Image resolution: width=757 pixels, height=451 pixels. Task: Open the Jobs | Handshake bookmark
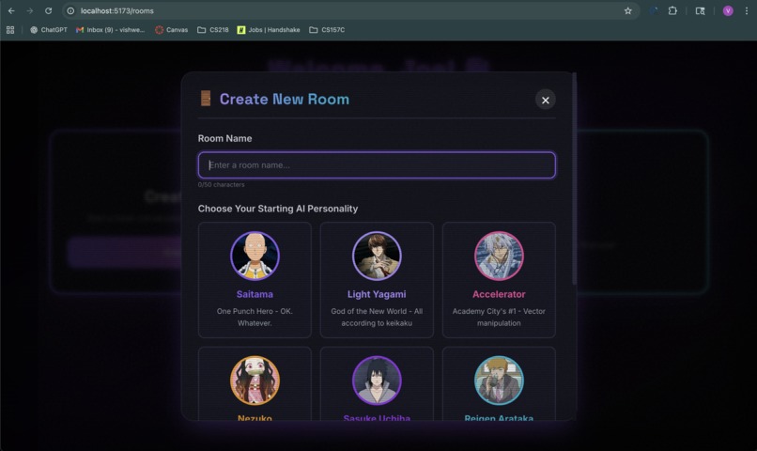coord(269,30)
